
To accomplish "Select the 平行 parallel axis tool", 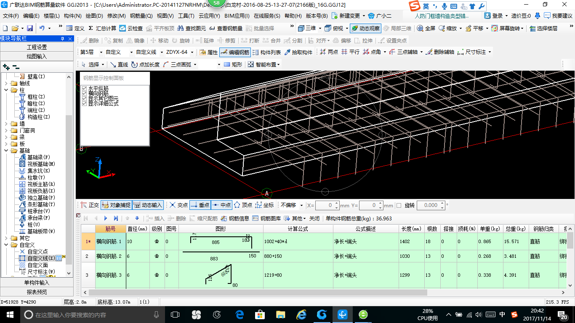I will tap(351, 52).
